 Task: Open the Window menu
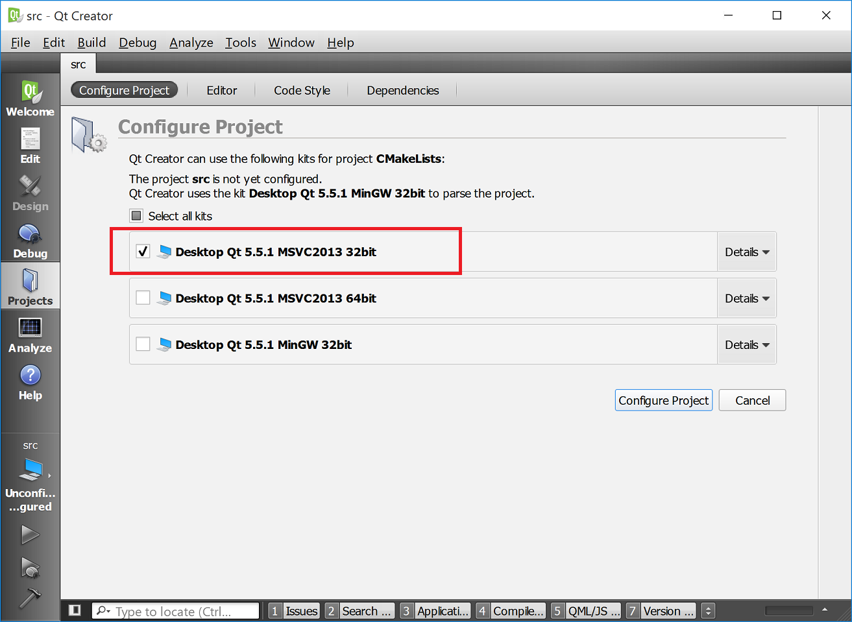pos(291,42)
